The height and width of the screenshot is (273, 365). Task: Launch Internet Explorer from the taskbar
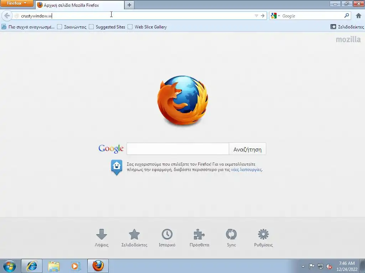32,266
